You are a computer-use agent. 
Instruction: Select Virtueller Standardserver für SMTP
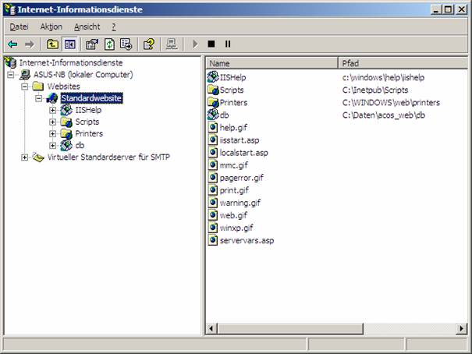click(x=108, y=157)
